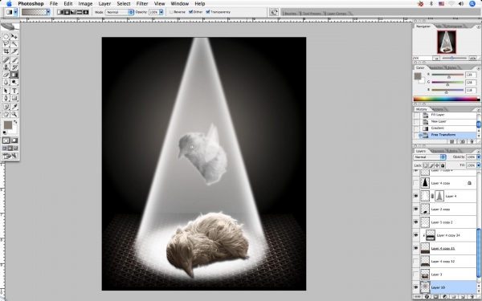Open layer blend mode Normal dropdown
The height and width of the screenshot is (301, 482).
pos(430,157)
